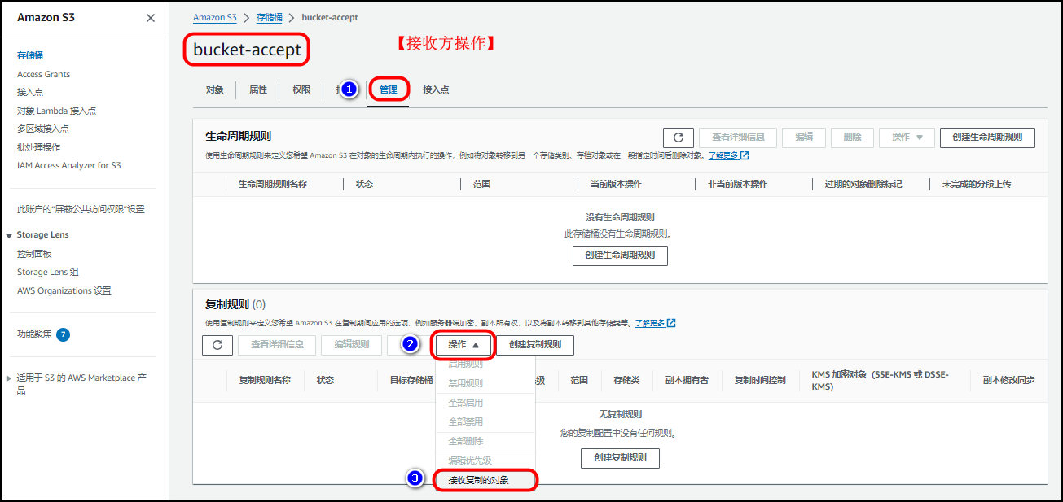Open the 功能聚焦 badge showing 7
Image resolution: width=1063 pixels, height=502 pixels.
[63, 334]
